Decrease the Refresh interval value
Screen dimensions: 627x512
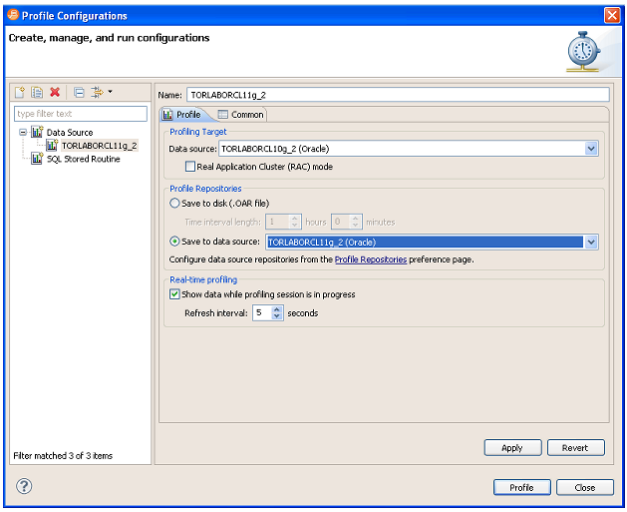pos(277,316)
